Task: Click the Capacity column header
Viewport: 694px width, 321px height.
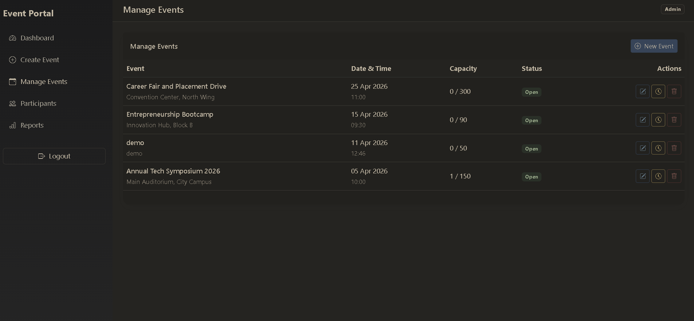Action: 463,69
